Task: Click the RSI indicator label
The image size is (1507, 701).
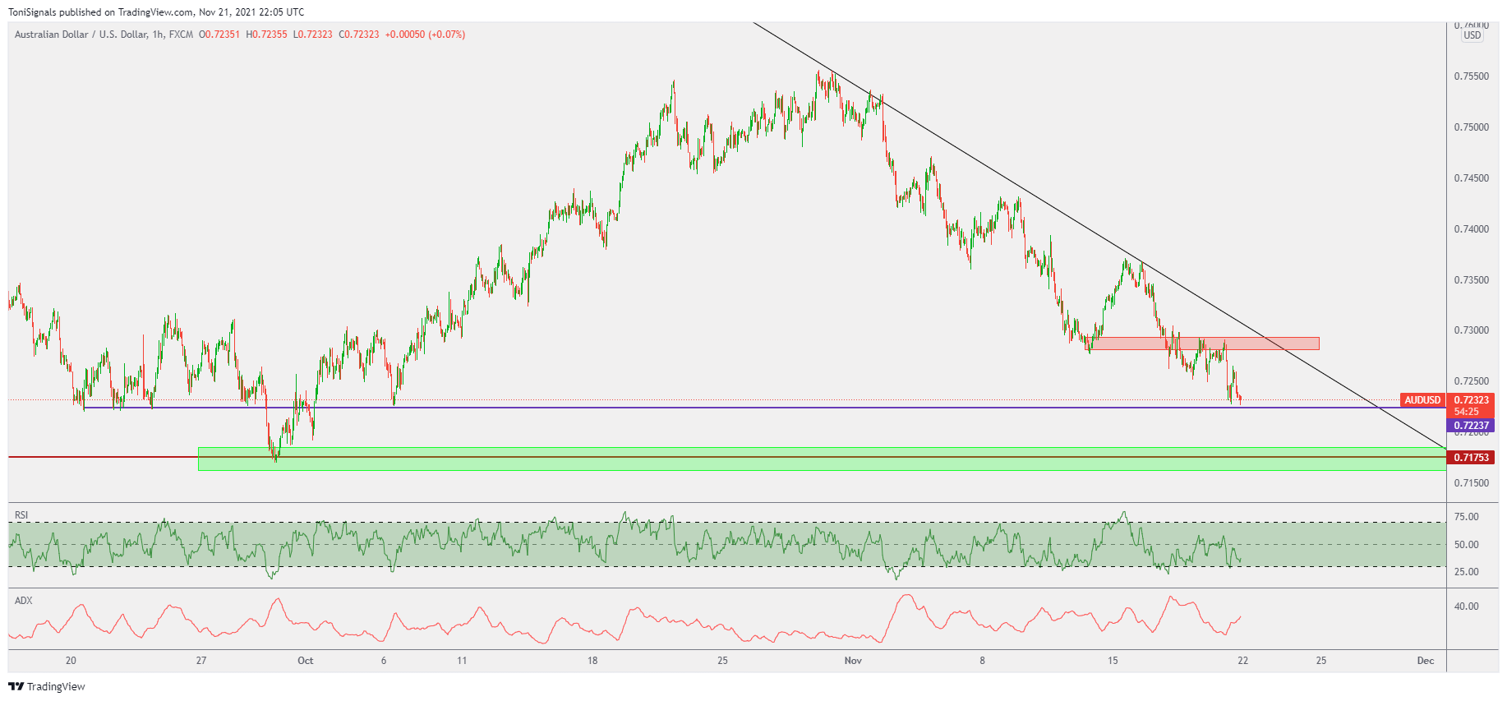Action: pyautogui.click(x=21, y=515)
